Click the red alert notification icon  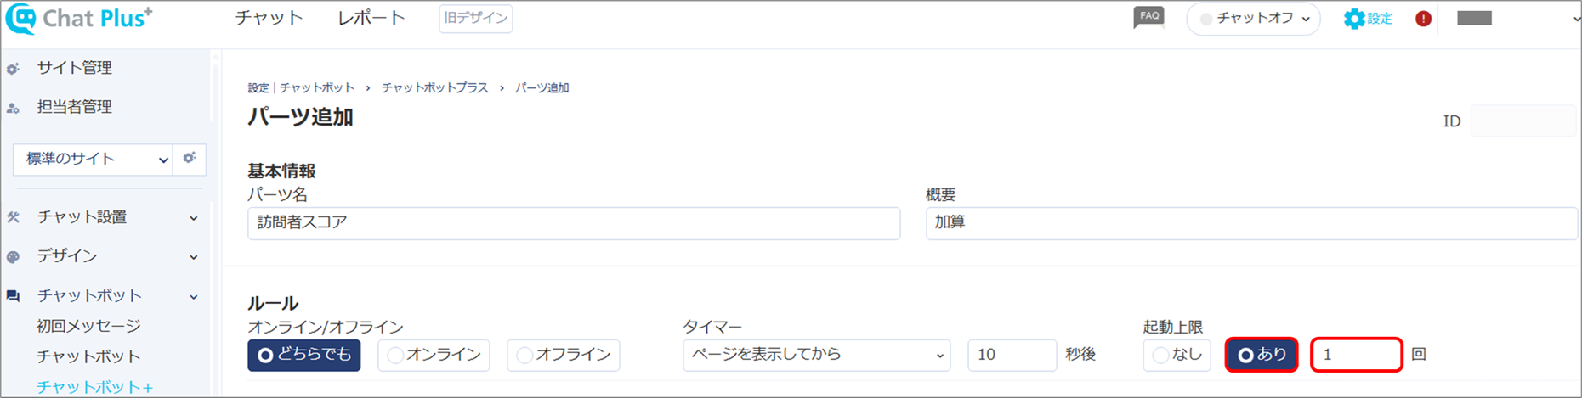point(1423,19)
